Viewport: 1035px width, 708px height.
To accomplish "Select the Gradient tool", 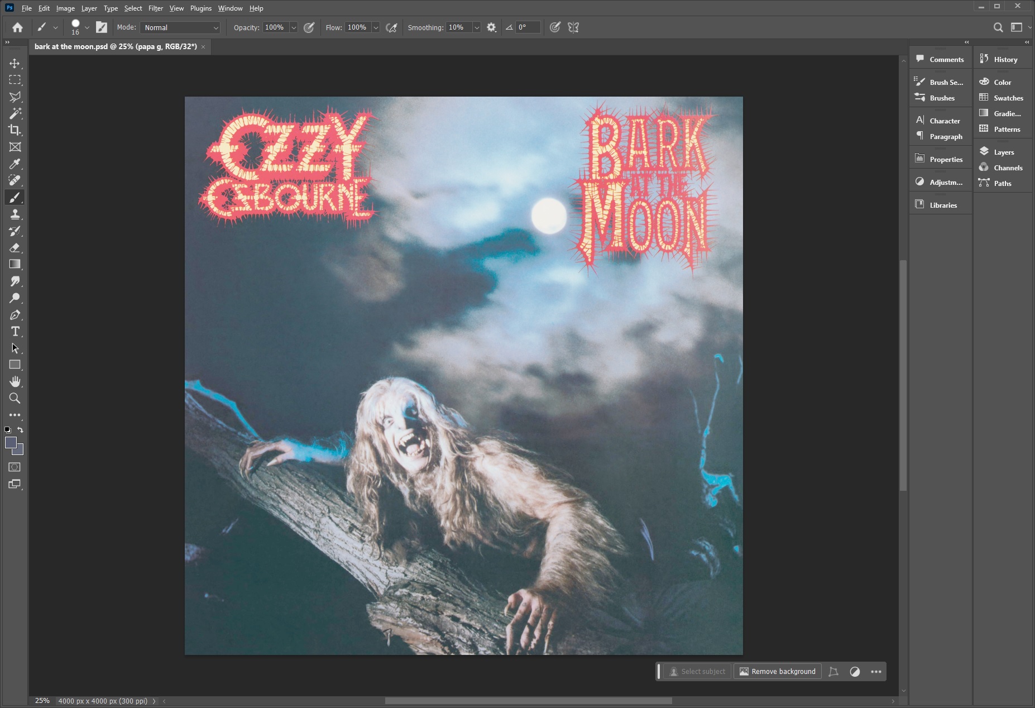I will [x=15, y=264].
